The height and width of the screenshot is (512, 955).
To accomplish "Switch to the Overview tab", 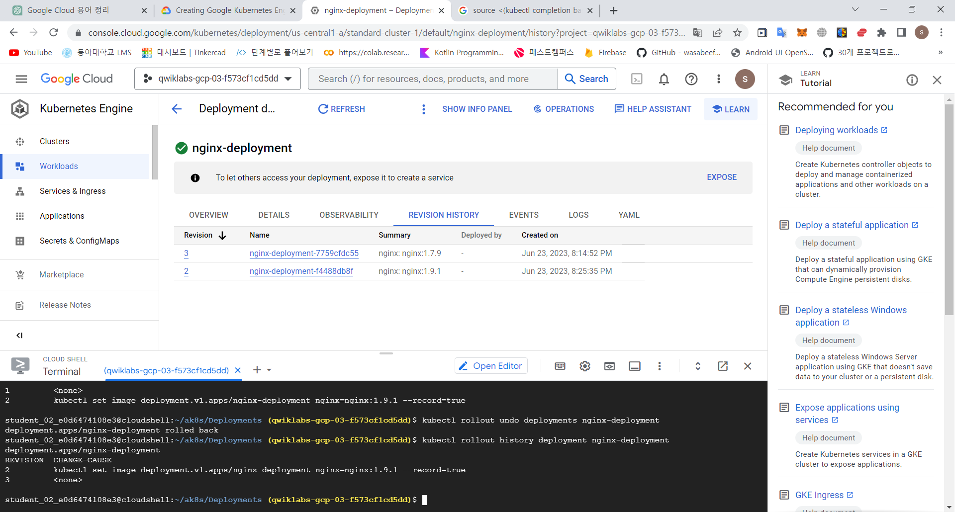I will [x=208, y=215].
